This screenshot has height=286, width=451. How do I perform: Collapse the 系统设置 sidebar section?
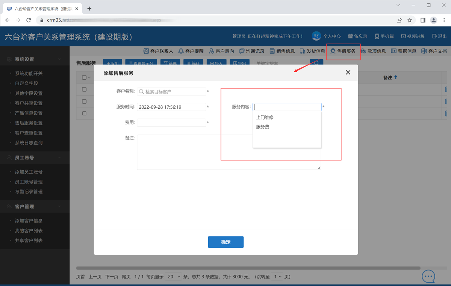click(x=60, y=59)
